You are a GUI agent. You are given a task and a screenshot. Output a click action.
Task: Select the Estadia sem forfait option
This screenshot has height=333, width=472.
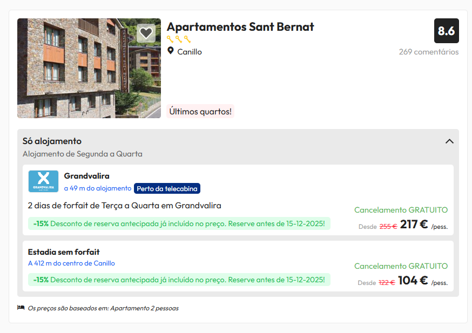[x=64, y=252]
